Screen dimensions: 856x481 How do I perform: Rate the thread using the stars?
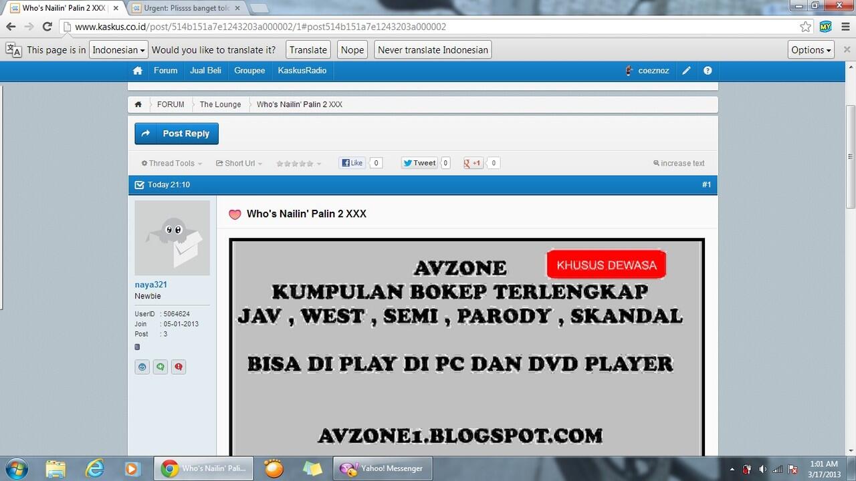coord(295,164)
